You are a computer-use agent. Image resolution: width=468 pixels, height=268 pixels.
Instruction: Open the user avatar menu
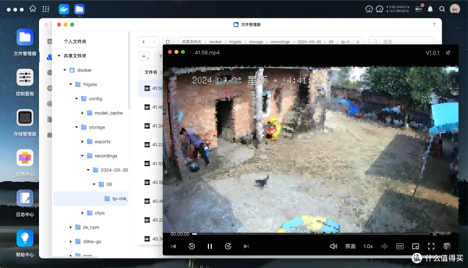point(455,9)
